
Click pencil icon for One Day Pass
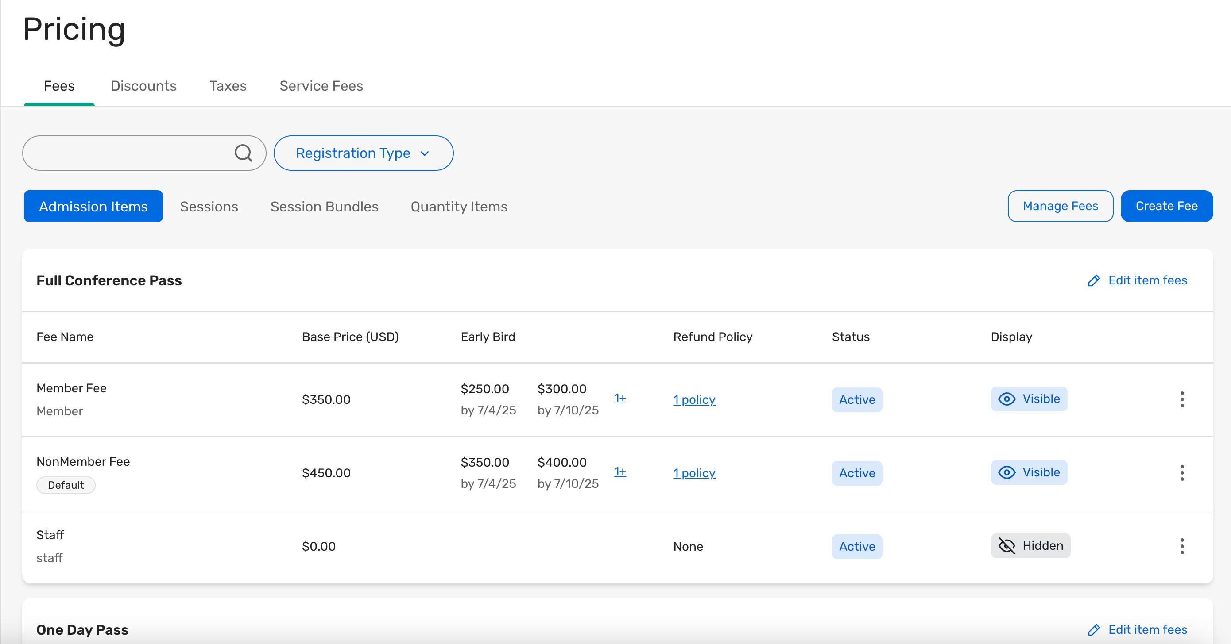pos(1094,630)
